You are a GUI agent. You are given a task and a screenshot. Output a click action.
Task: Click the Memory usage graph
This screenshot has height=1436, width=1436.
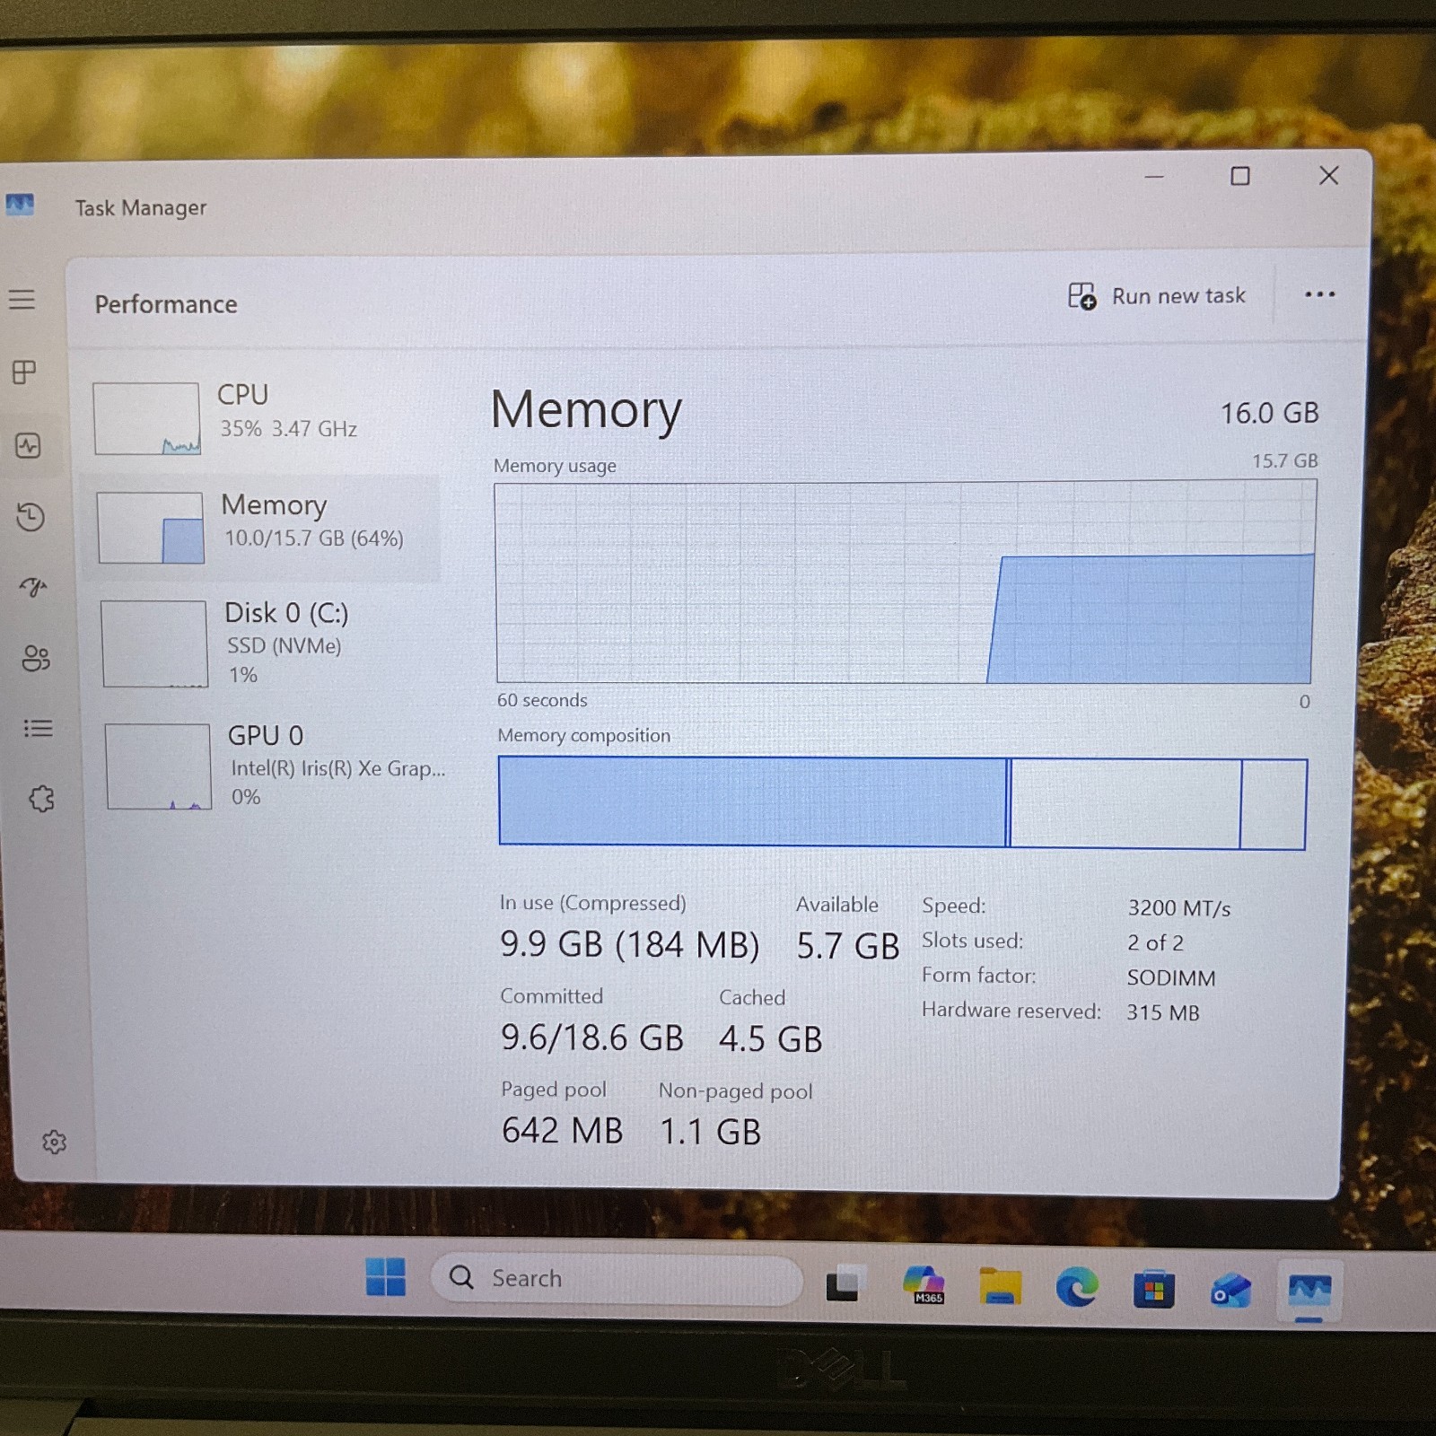905,582
